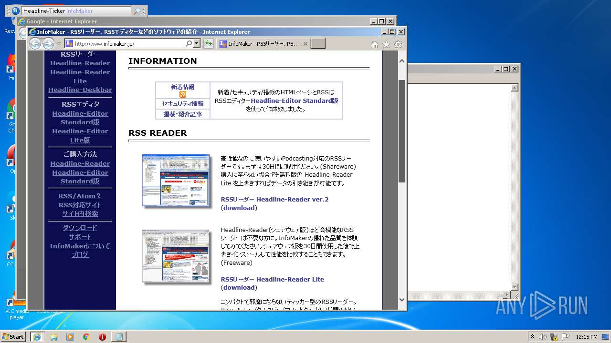This screenshot has width=611, height=343.
Task: Go back using IE back arrow
Action: tap(35, 44)
